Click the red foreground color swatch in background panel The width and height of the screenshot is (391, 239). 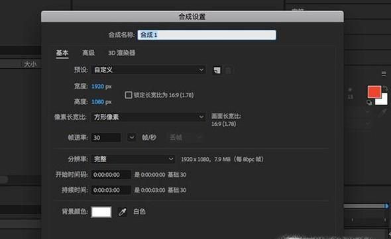(x=374, y=92)
